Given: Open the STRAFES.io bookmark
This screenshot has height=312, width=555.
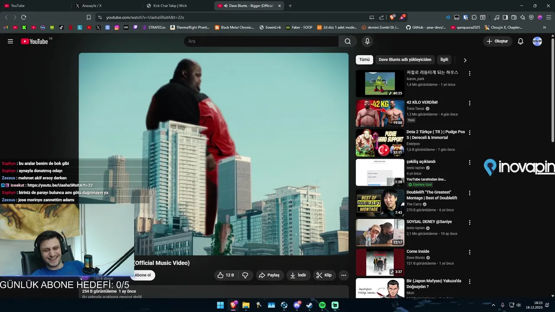Looking at the screenshot, I should pyautogui.click(x=154, y=27).
